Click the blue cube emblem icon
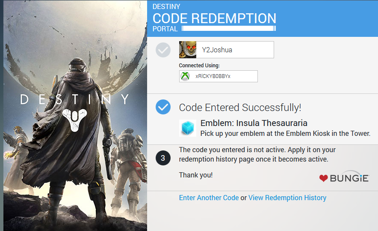Image resolution: width=378 pixels, height=231 pixels. pyautogui.click(x=188, y=128)
